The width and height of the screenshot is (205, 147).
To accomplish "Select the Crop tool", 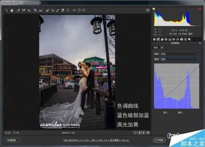I will (x=35, y=10).
